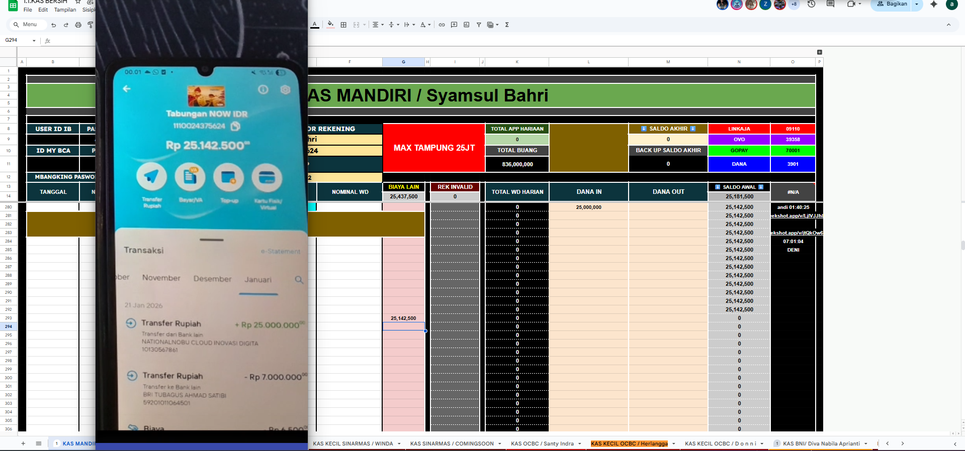Switch to KAS KECIL SINARMAS / WINDA tab
This screenshot has height=451, width=965.
353,443
